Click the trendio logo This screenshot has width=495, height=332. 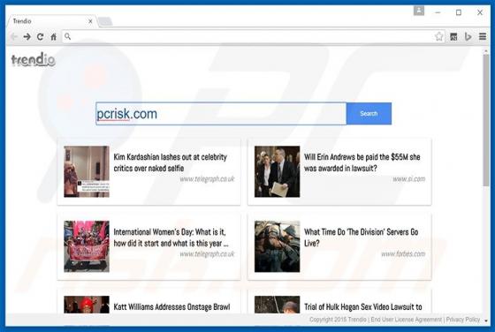click(34, 60)
